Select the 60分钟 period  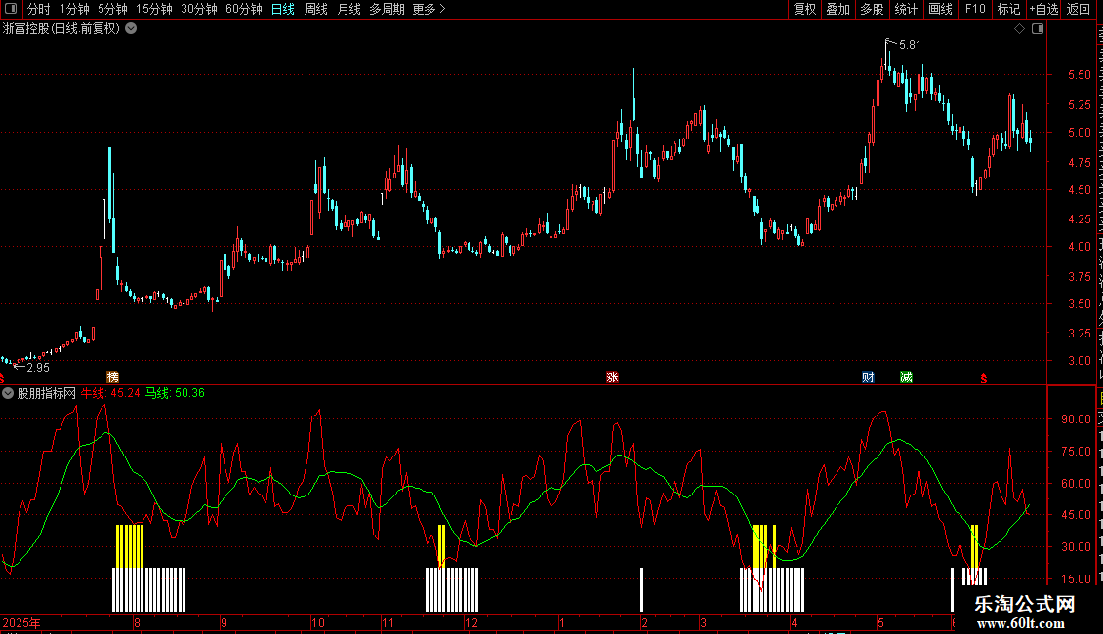[x=244, y=9]
